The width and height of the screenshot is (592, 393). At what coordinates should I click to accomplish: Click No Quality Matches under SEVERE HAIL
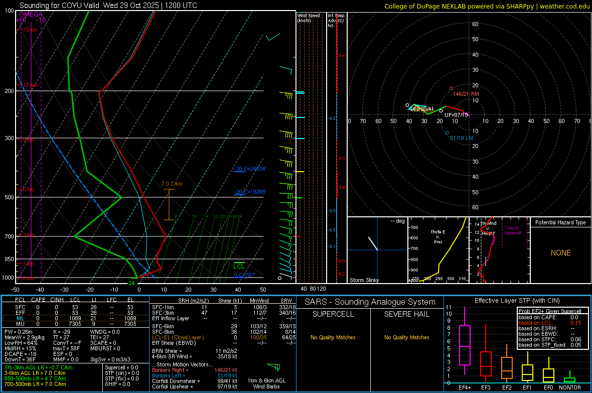406,337
